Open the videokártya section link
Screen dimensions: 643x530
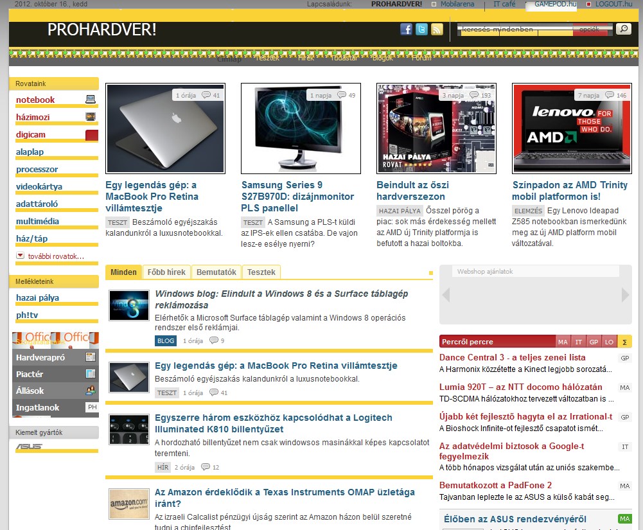(39, 186)
